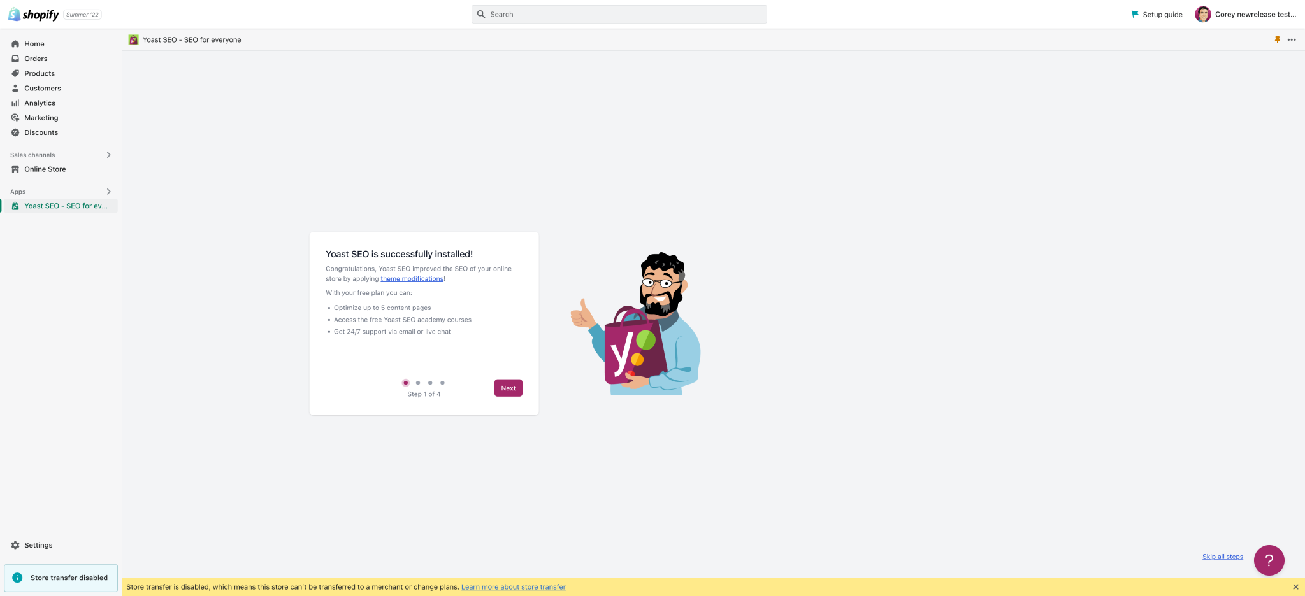The image size is (1305, 596).
Task: Open the three-dot more actions menu
Action: (x=1292, y=39)
